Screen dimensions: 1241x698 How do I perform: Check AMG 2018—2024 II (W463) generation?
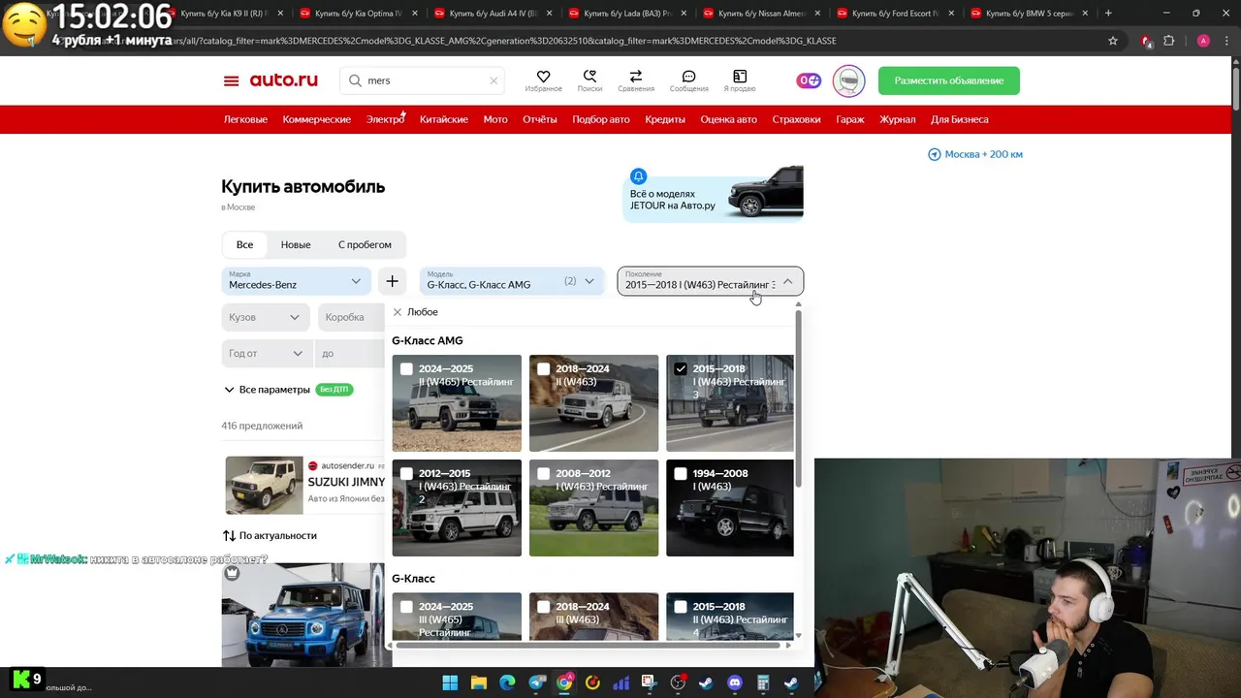pos(543,369)
